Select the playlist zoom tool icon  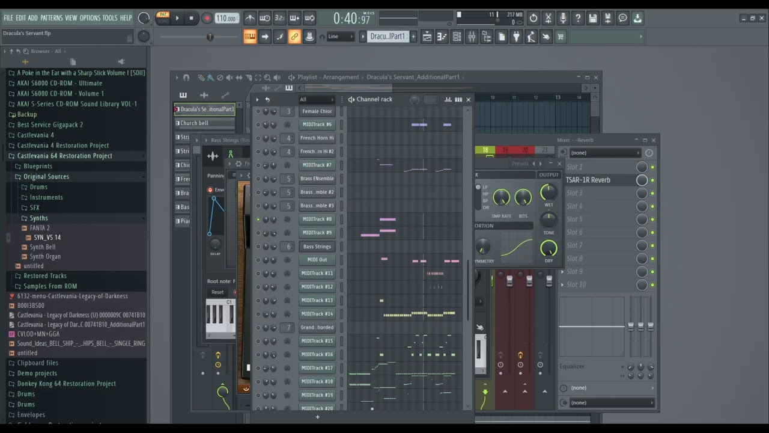[x=267, y=78]
